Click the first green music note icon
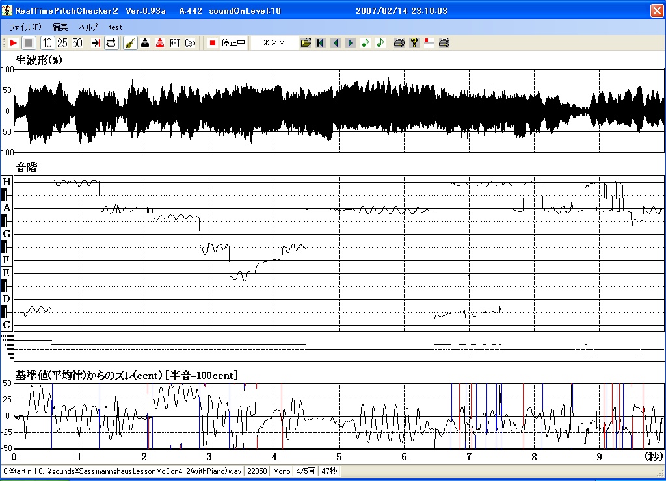 coord(366,43)
